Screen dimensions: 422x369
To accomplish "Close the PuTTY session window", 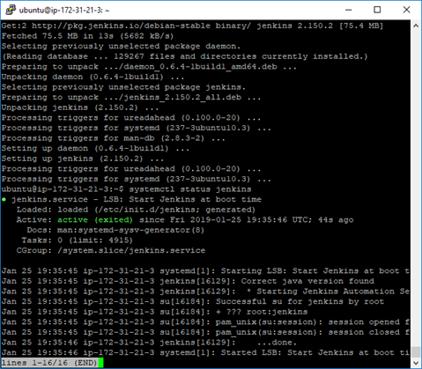I will pyautogui.click(x=406, y=10).
